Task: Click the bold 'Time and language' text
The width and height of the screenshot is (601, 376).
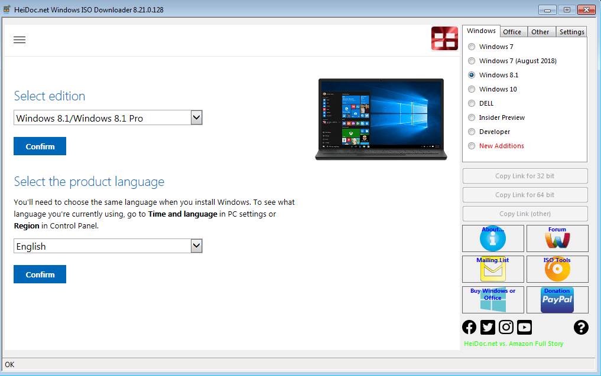Action: (183, 214)
